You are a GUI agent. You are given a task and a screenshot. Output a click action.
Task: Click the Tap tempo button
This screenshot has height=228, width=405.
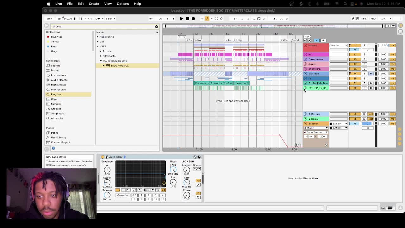[59, 19]
